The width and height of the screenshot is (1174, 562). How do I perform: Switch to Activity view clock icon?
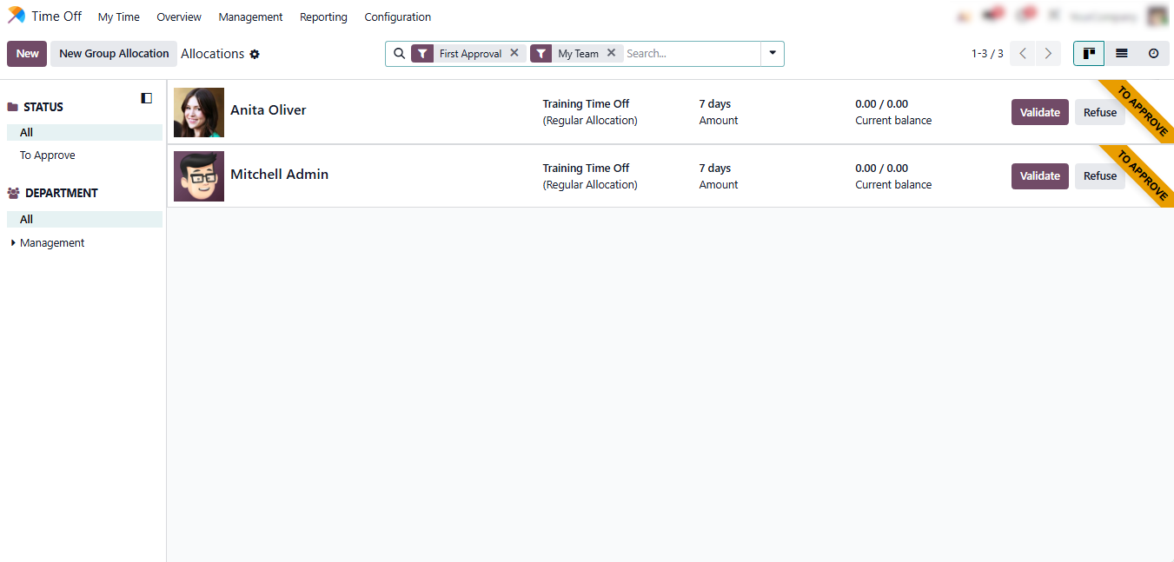tap(1153, 54)
